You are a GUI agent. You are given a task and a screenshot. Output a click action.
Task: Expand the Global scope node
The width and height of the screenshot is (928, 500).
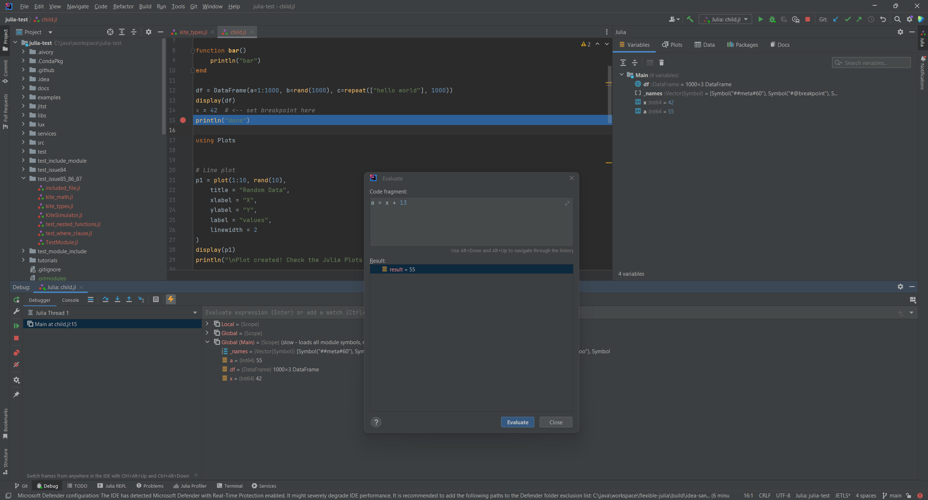(207, 333)
